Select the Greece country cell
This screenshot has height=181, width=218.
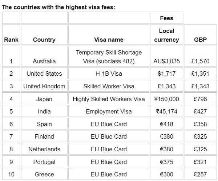[x=44, y=174]
